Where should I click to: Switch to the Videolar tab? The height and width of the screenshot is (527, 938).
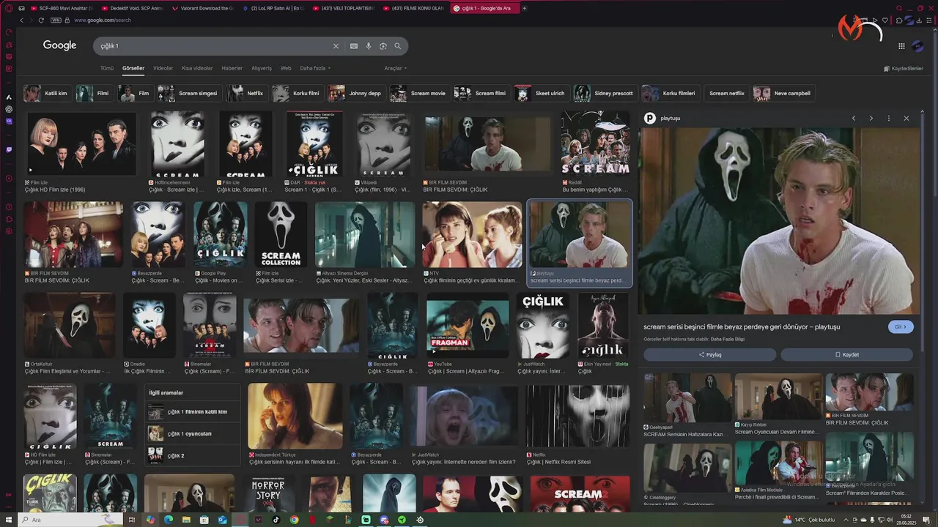pos(163,68)
